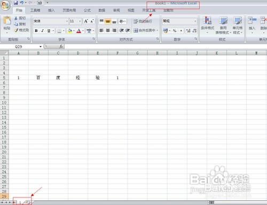The image size is (267, 205).
Task: Switch to the Page Layout tab (页面布局)
Action: 69,10
